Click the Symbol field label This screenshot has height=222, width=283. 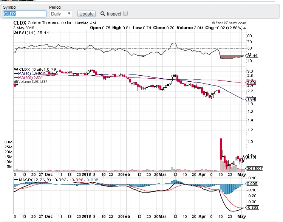10,8
